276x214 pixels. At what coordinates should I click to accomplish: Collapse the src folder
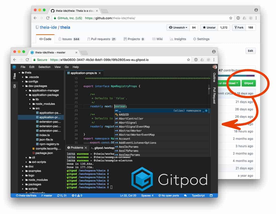(x=30, y=108)
